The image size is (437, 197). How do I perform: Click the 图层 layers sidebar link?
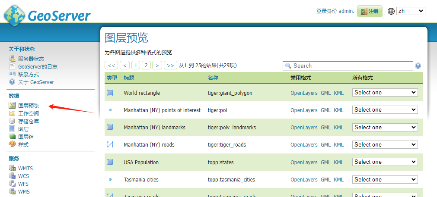coord(23,129)
